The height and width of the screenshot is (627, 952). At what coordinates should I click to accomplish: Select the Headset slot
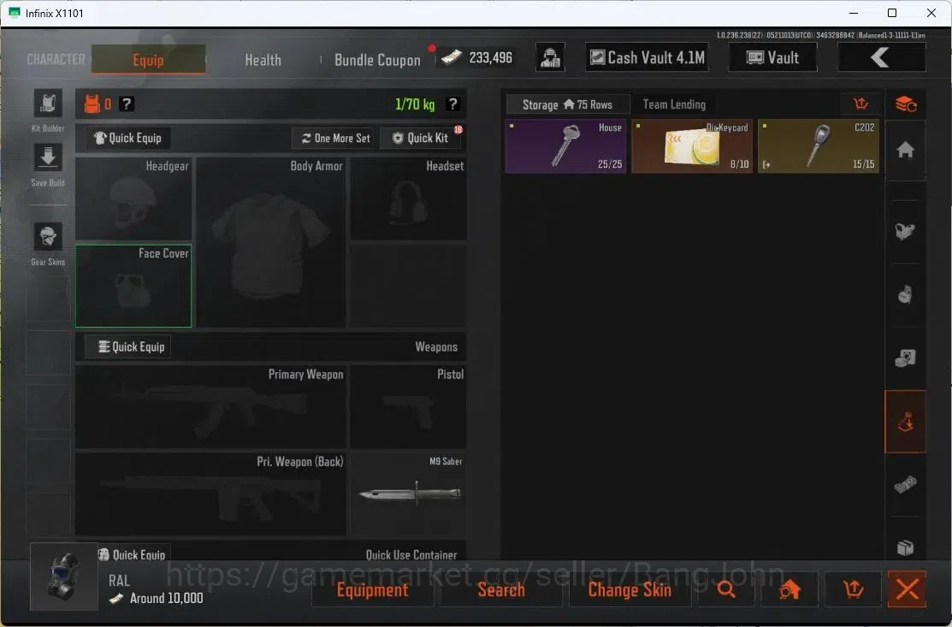click(x=409, y=198)
